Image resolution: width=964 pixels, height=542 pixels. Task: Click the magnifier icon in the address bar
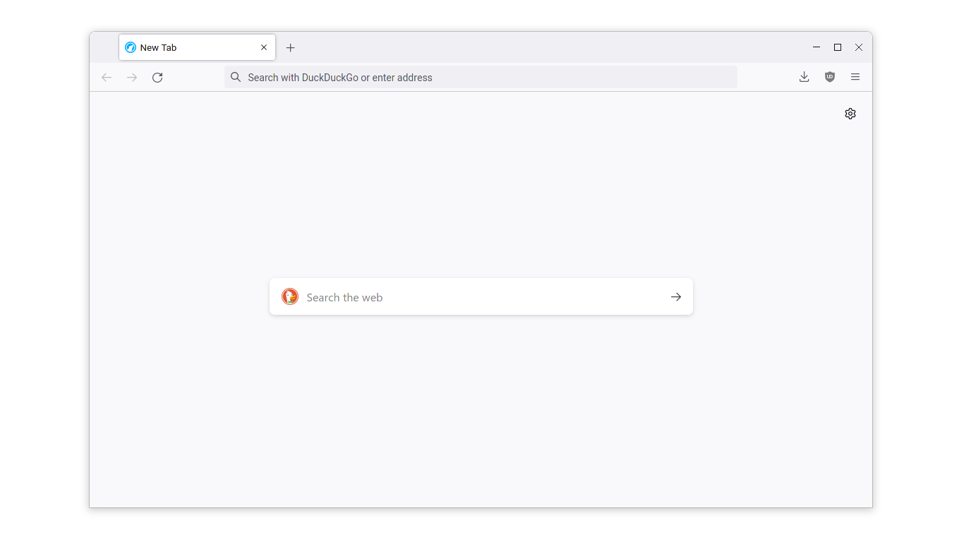click(236, 78)
